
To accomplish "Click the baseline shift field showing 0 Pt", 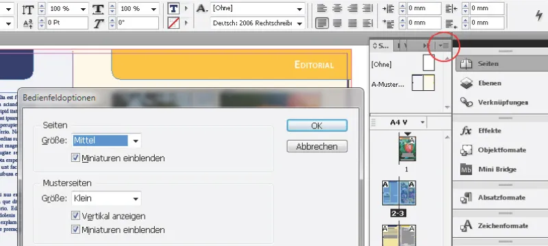I will pos(66,23).
